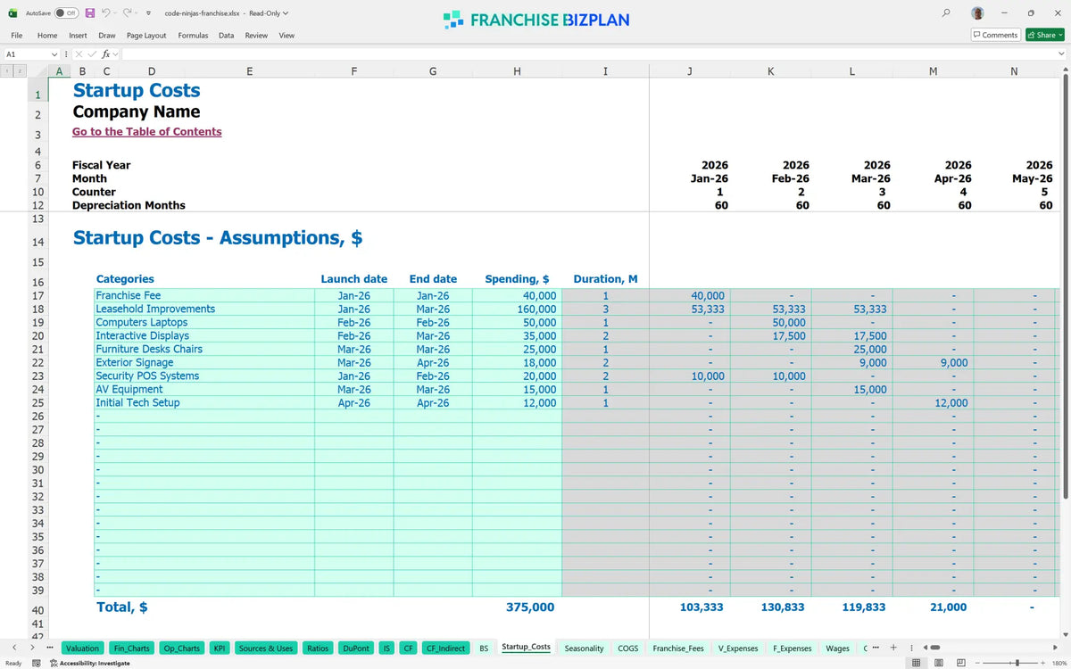Switch to Page Break Preview icon
This screenshot has height=669, width=1071.
961,663
